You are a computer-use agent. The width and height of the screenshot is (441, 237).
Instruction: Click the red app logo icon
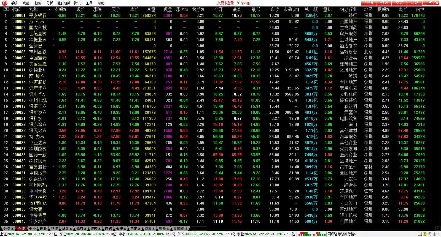coord(4,3)
